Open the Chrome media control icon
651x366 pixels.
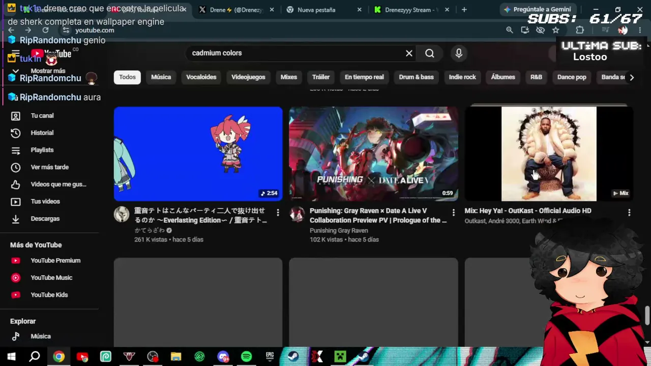(605, 30)
